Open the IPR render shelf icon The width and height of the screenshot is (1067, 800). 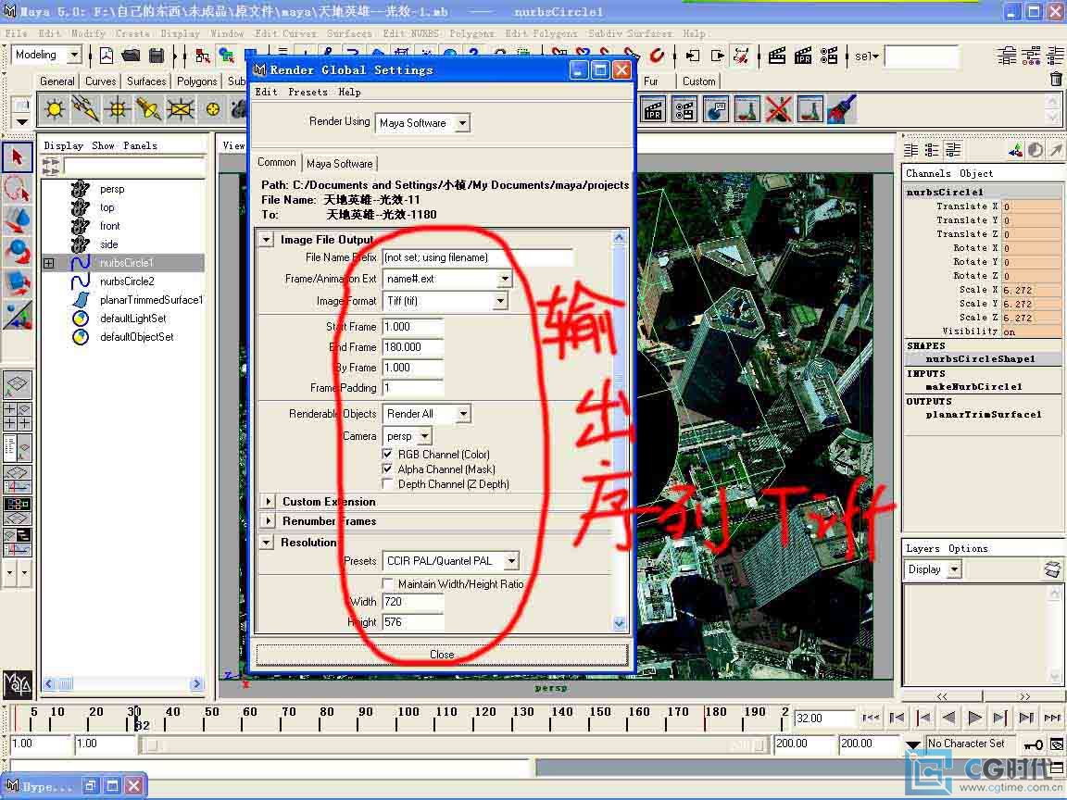653,109
